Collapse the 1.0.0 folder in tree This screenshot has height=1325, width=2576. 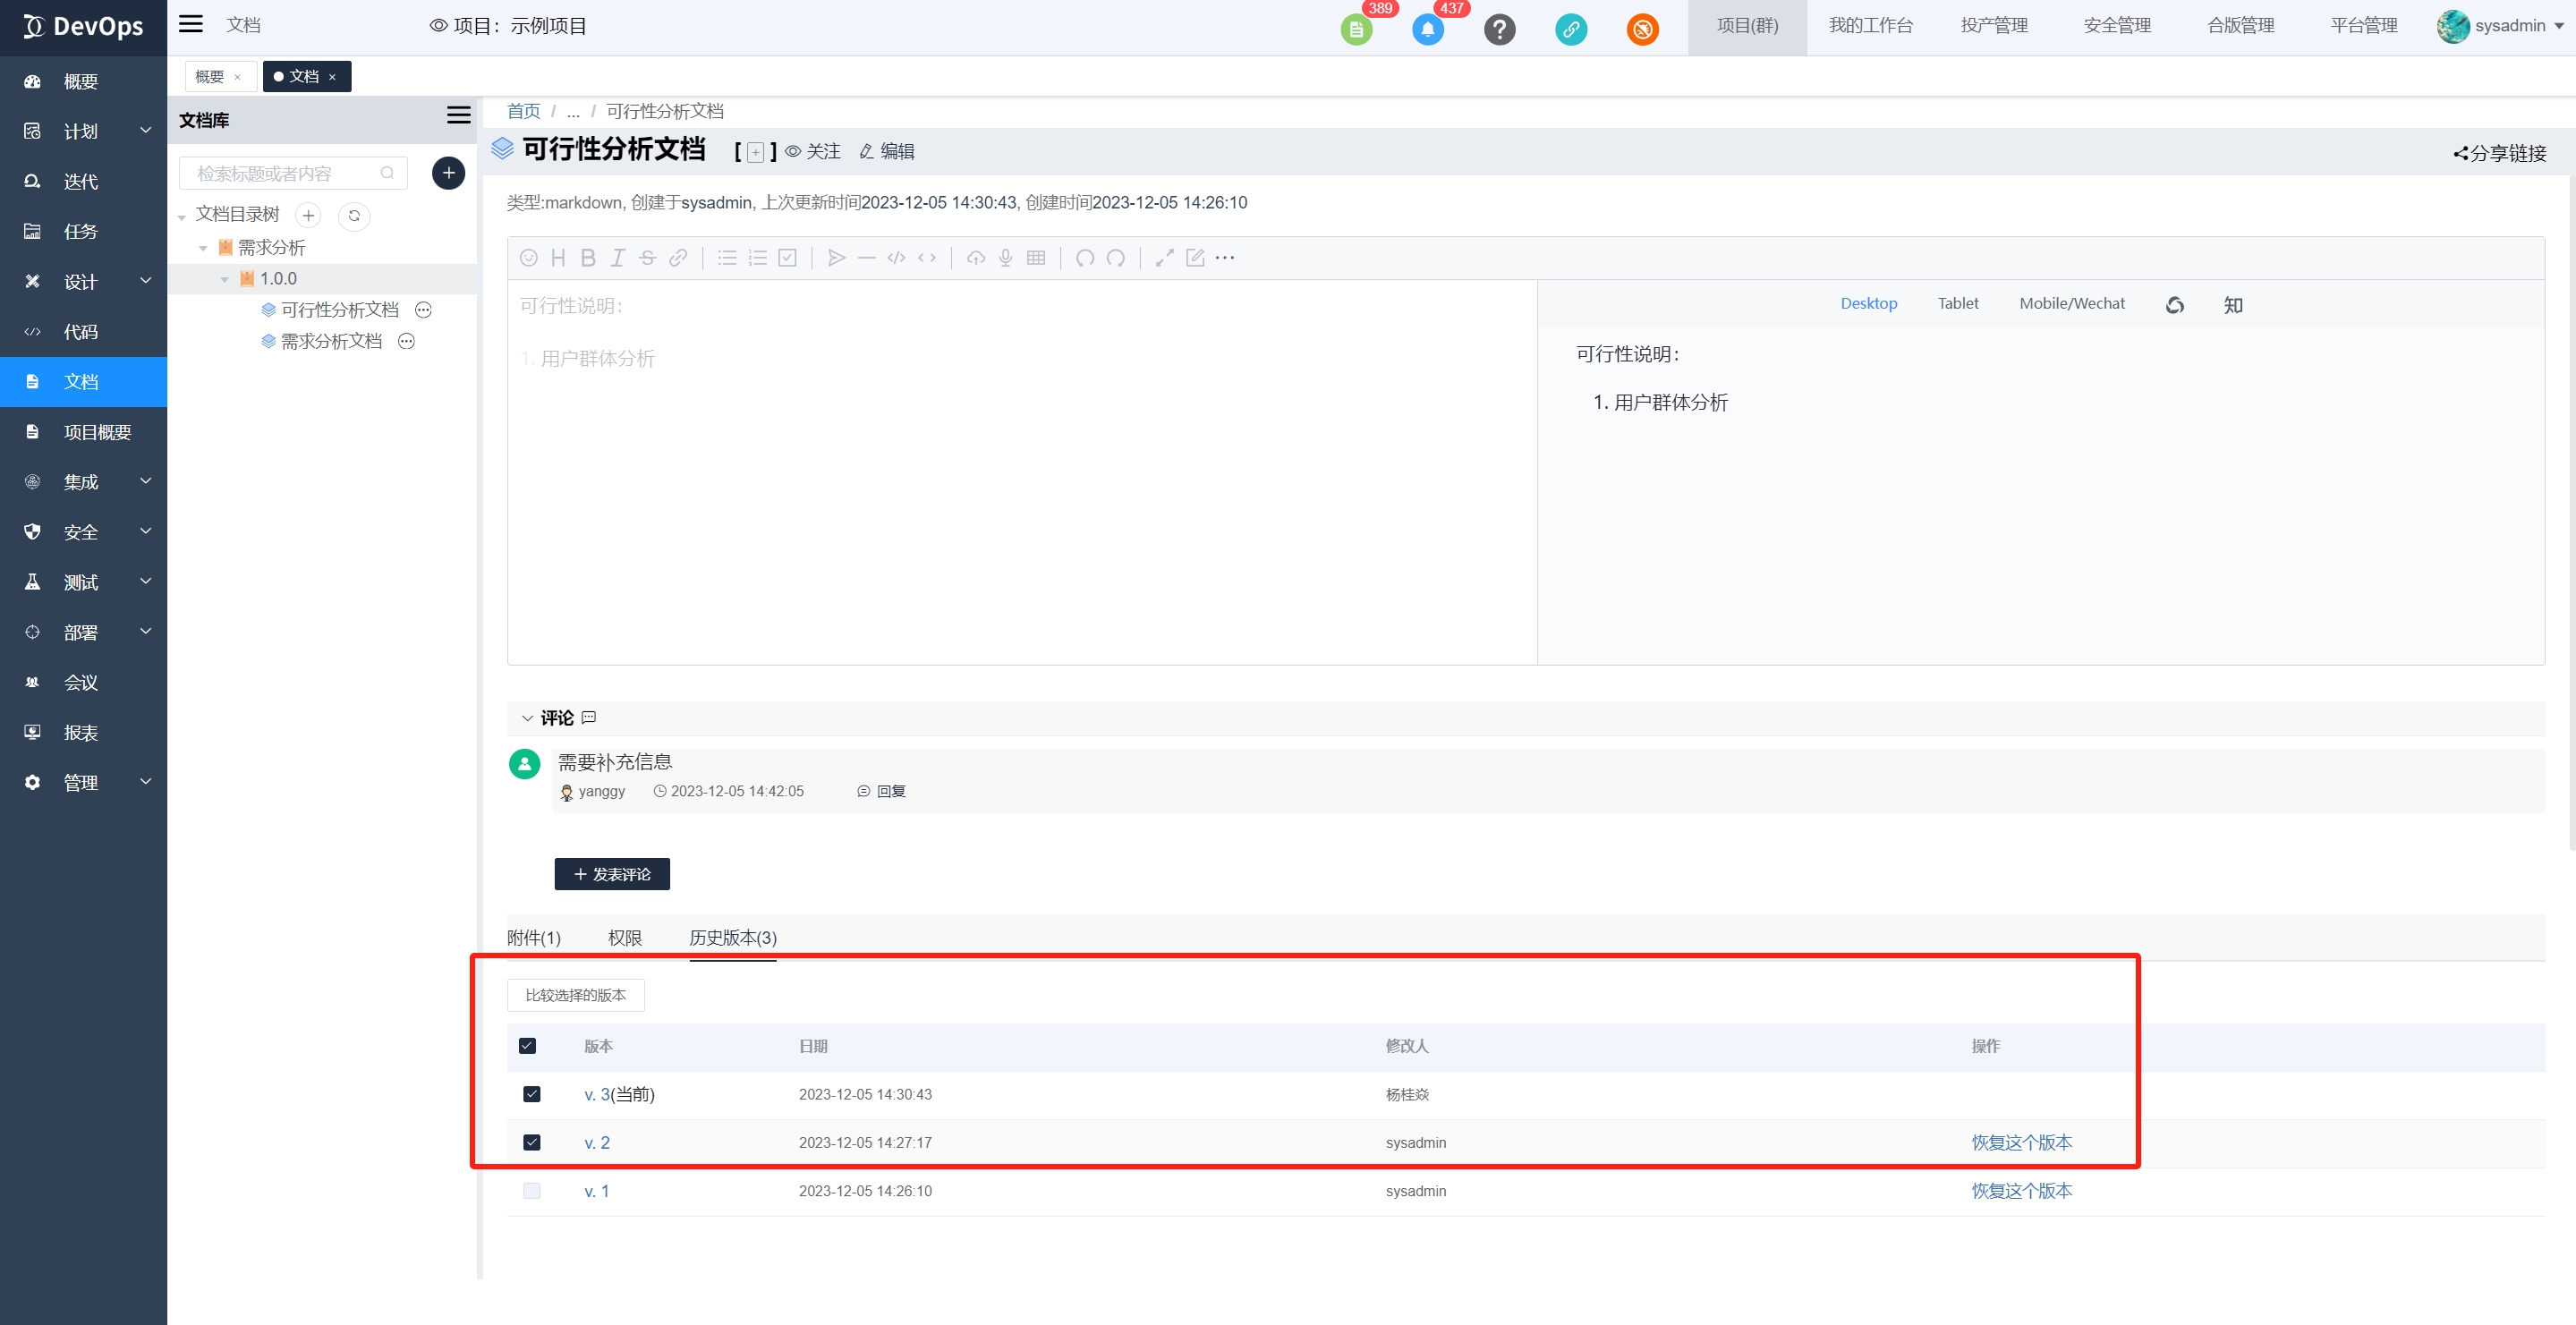225,279
